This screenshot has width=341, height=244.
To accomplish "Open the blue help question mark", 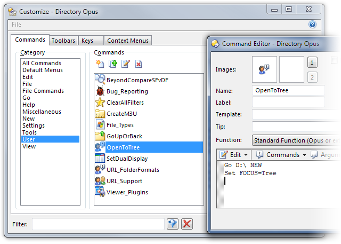I will (x=312, y=25).
